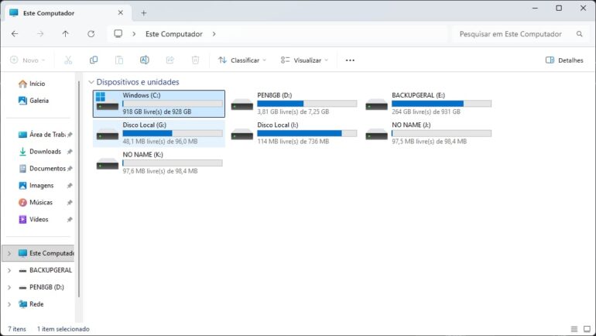Open the Windows (C:) drive icon
This screenshot has height=336, width=596.
(107, 102)
